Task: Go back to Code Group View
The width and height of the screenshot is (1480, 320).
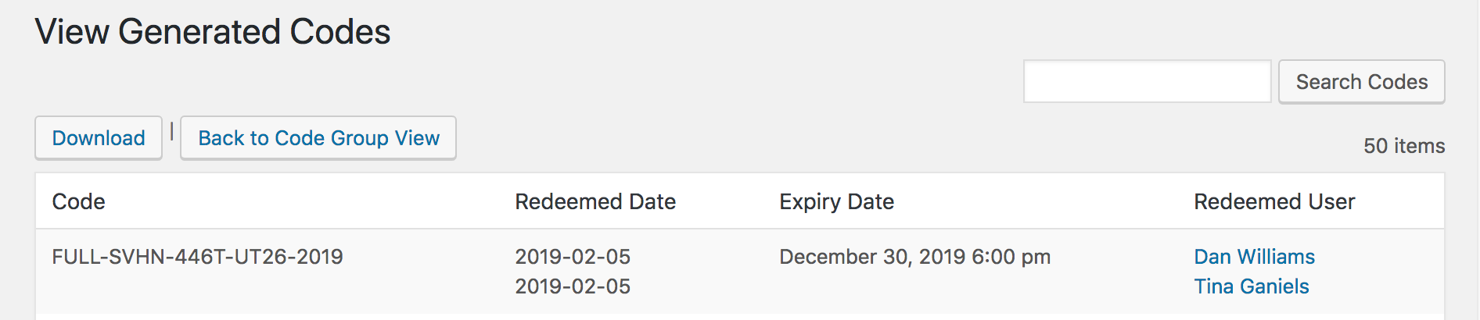Action: 318,138
